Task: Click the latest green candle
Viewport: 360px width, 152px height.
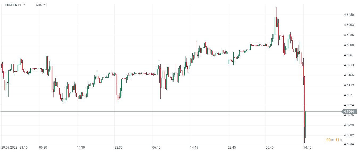Action: (306, 119)
